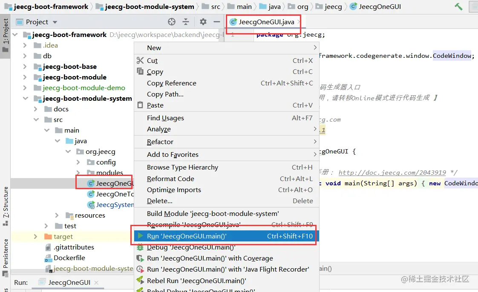This screenshot has width=478, height=292.
Task: Select the JeecgOneGUI tab in Run panel
Action: [69, 283]
